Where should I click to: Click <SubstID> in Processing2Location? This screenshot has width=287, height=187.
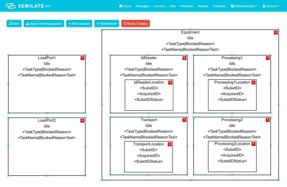[x=232, y=149]
